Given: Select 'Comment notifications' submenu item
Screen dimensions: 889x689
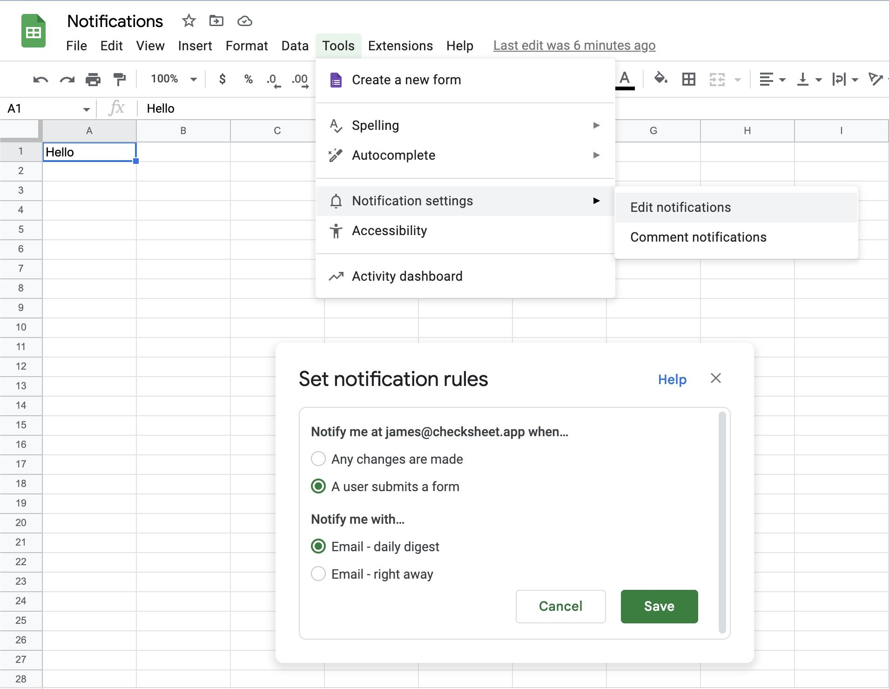Looking at the screenshot, I should click(x=736, y=237).
